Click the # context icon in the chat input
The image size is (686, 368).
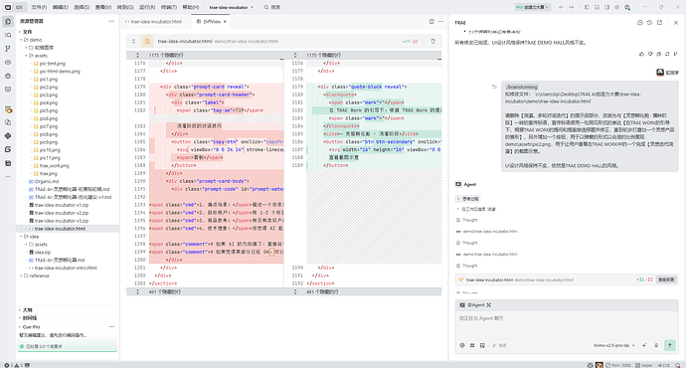472,345
